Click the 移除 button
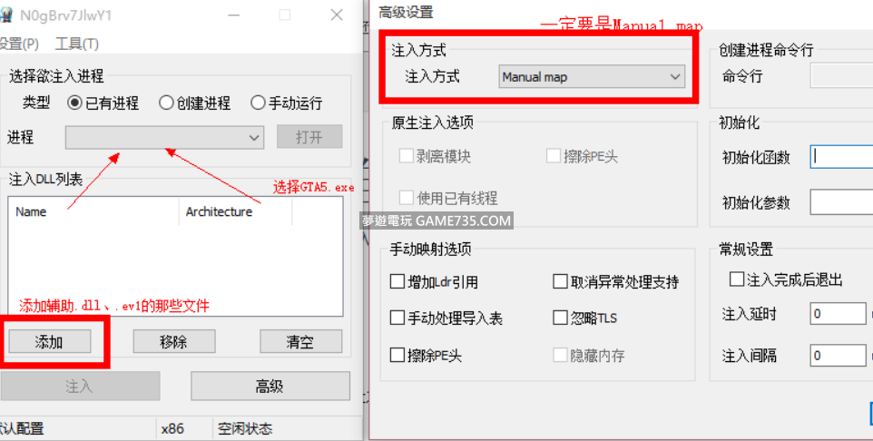 point(173,341)
